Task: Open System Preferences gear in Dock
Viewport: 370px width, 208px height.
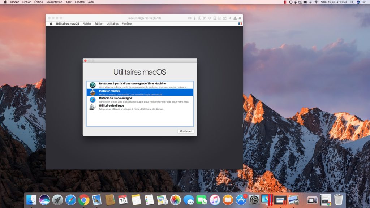Action: (x=254, y=200)
